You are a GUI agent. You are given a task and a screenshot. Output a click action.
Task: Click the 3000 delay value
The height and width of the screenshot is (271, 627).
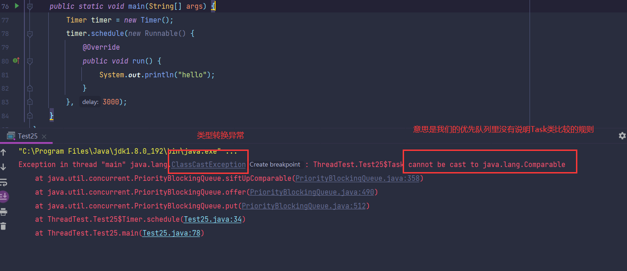pos(111,102)
